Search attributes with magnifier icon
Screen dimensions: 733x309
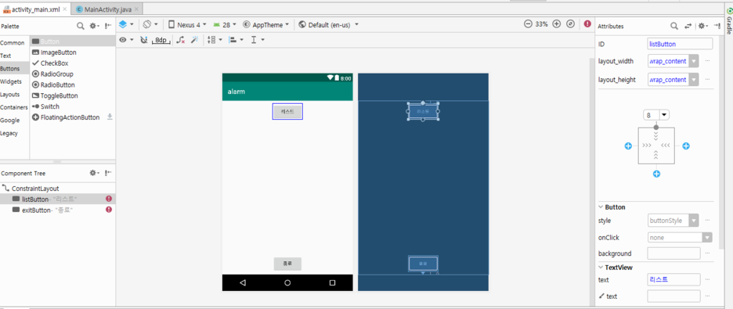click(x=674, y=26)
